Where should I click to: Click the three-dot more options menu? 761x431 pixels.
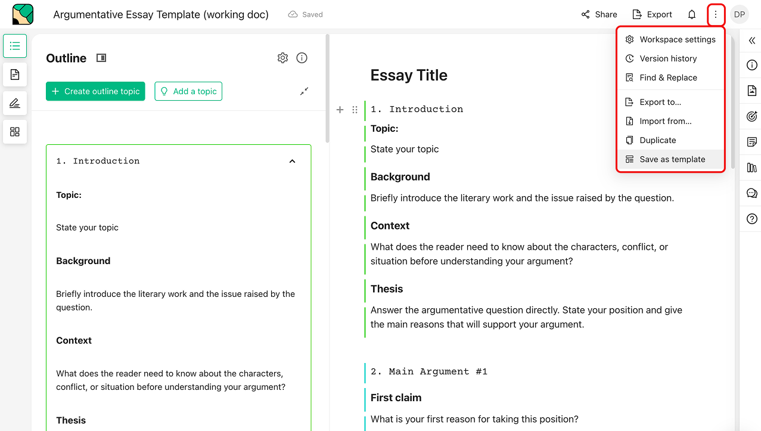(x=716, y=14)
